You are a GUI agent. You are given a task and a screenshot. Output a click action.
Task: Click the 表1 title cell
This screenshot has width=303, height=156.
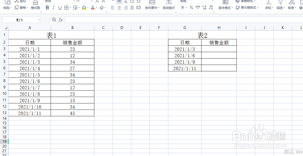51,35
